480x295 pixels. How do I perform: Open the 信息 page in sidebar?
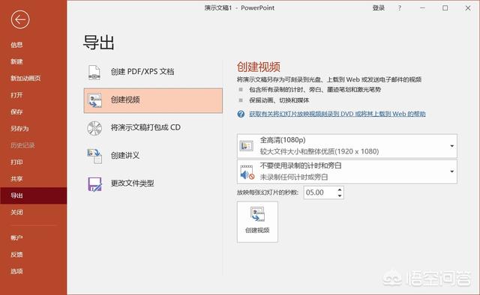tap(16, 45)
